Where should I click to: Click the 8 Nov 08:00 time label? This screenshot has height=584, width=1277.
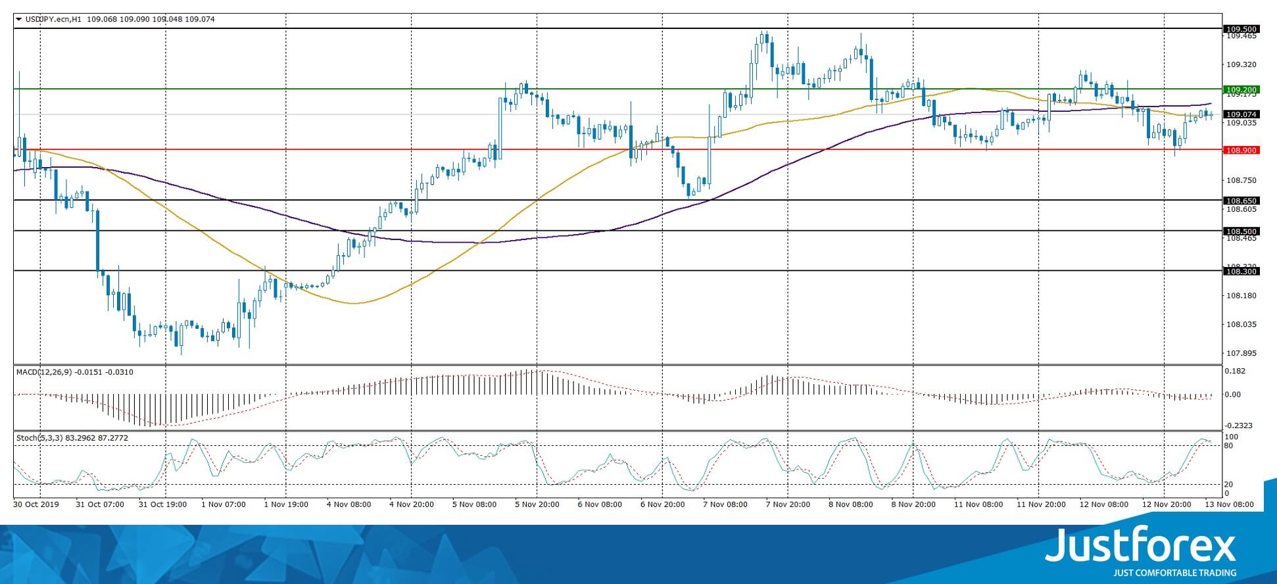click(x=851, y=505)
